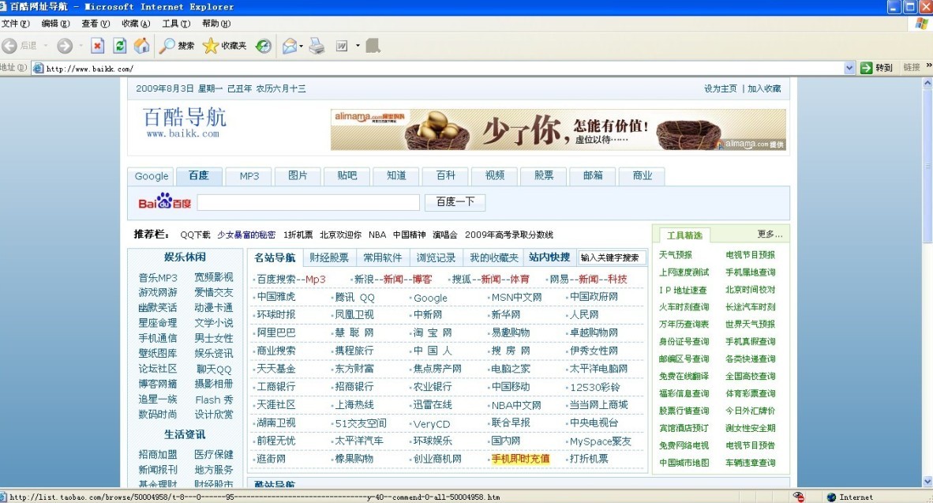Click the Internet zone globe in status bar
Viewport: 933px width, 503px height.
(831, 497)
